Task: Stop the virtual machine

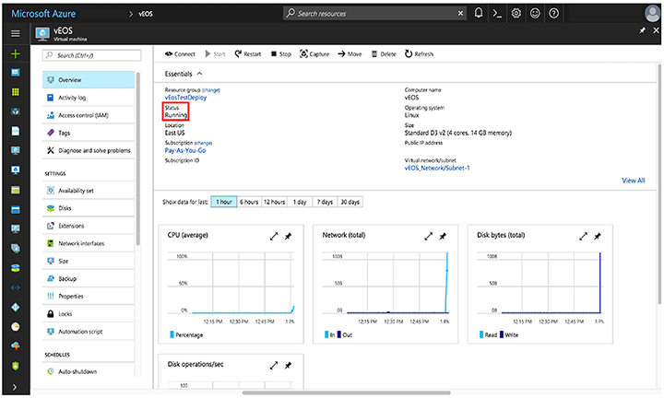Action: point(281,54)
